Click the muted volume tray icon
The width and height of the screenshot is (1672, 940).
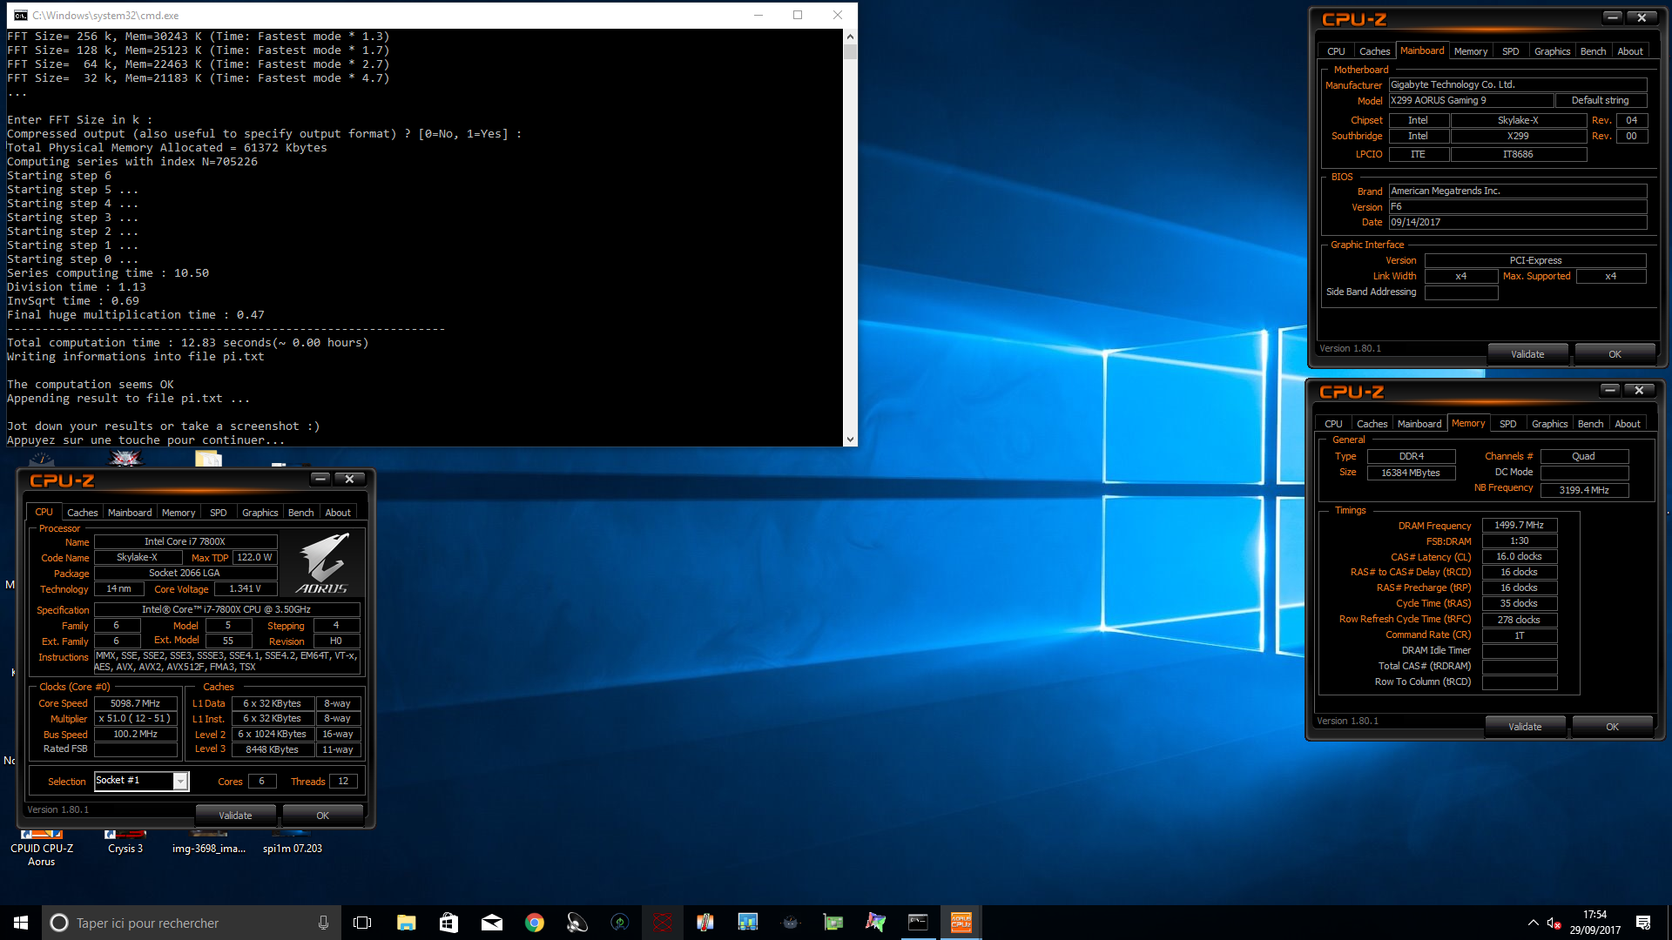pos(1554,923)
